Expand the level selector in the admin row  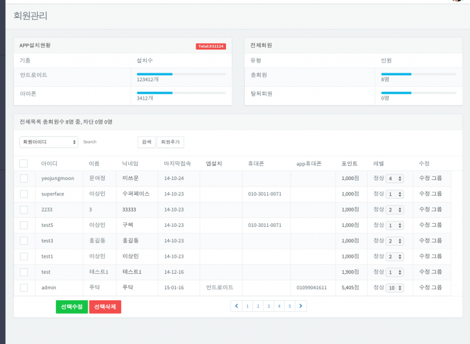pyautogui.click(x=395, y=288)
